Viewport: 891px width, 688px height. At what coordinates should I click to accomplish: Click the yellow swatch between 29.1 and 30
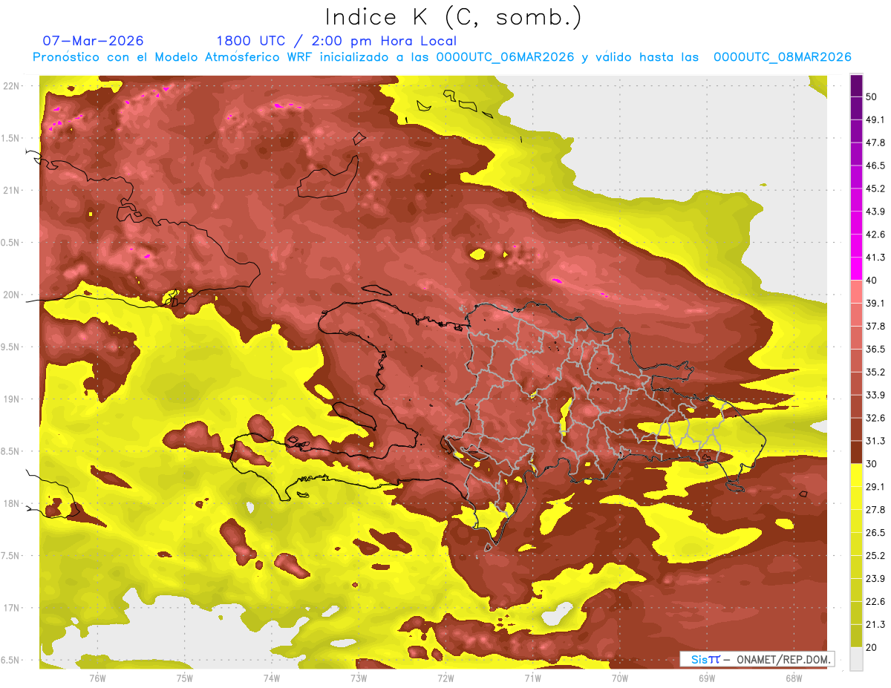pos(856,475)
